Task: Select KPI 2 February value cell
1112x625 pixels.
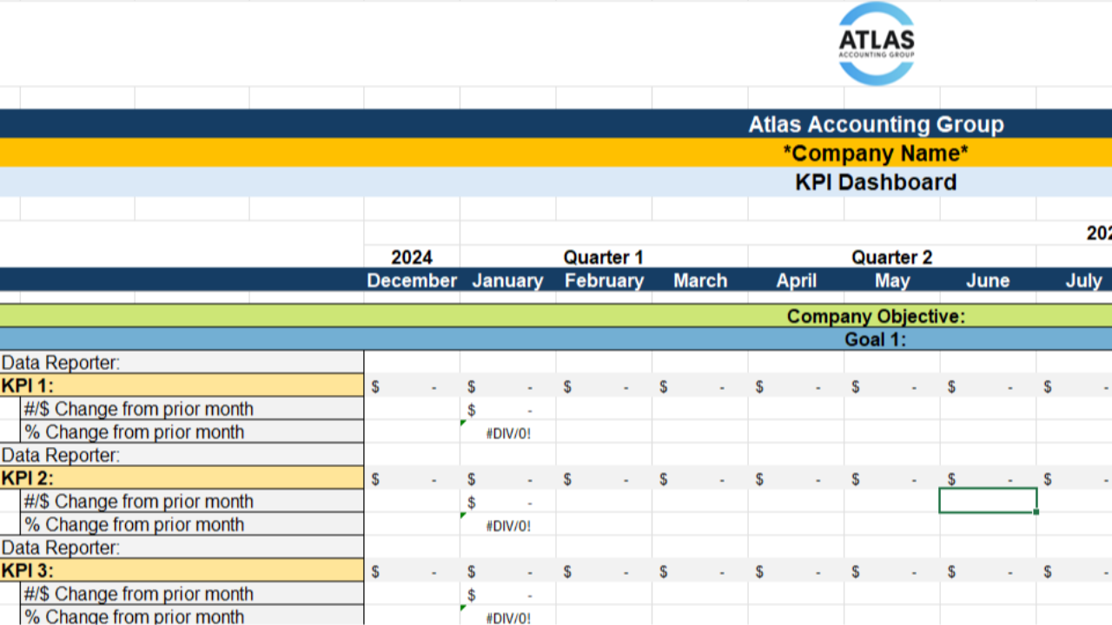Action: click(604, 478)
